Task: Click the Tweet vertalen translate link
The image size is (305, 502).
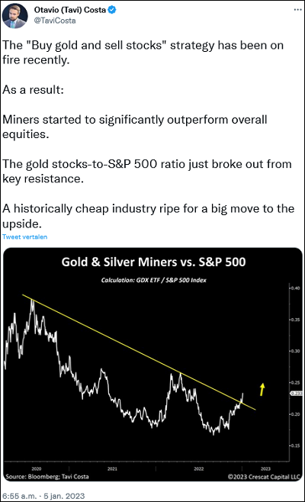Action: click(24, 237)
